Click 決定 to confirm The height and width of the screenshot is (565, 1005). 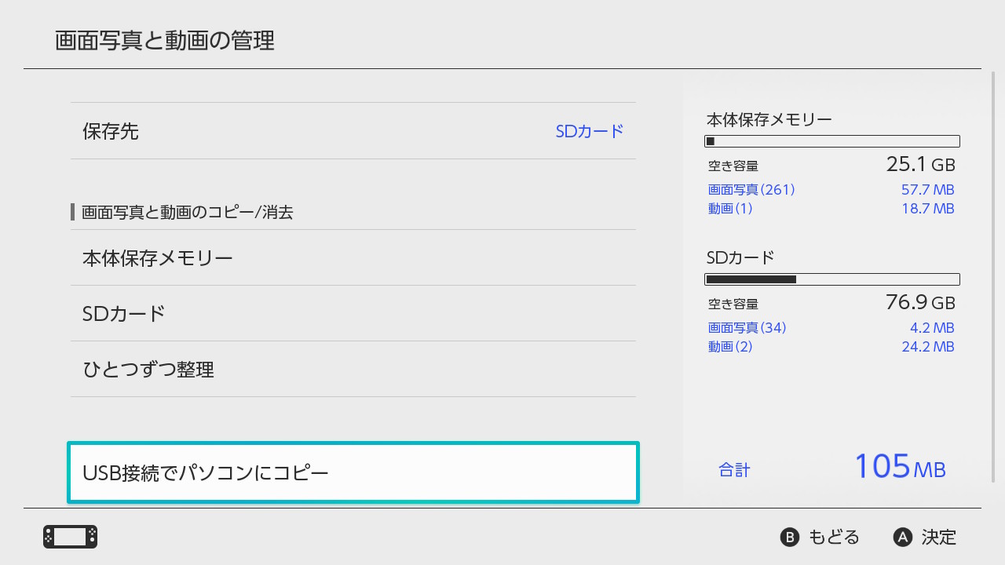(925, 538)
